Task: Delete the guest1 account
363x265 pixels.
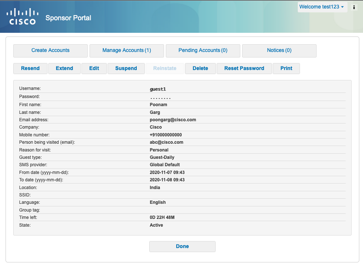Action: [x=200, y=68]
